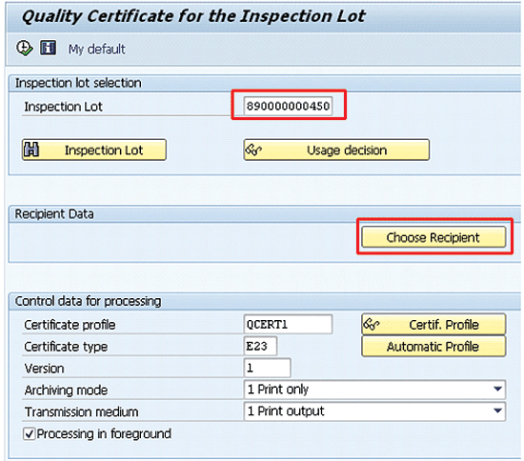This screenshot has width=524, height=461.
Task: Click the Certificate profile QCERT1 field
Action: click(288, 324)
